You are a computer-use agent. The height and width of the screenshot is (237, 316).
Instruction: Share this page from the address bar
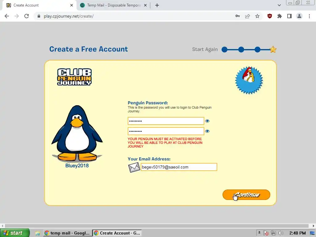(247, 16)
